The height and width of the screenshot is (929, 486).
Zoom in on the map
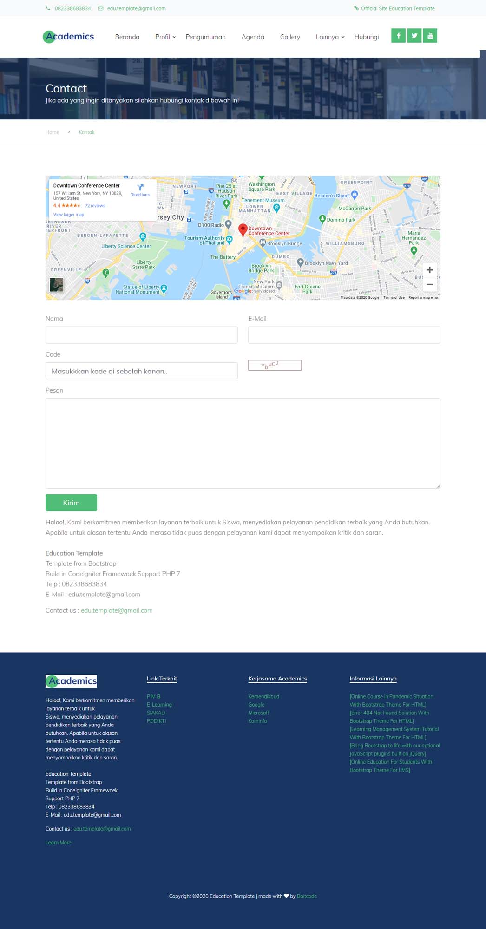(x=429, y=270)
